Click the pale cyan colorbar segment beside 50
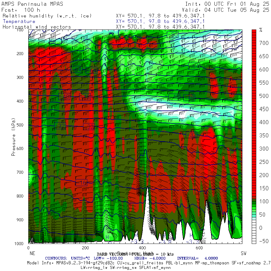 (x=254, y=216)
